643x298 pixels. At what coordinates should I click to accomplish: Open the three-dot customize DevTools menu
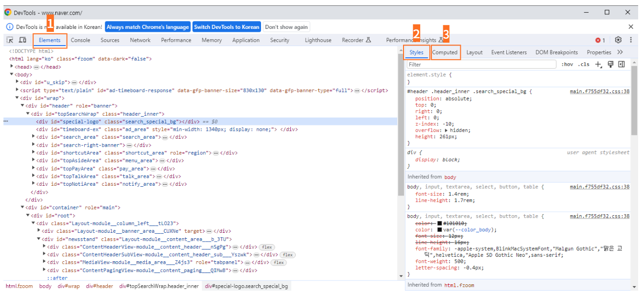tap(631, 40)
